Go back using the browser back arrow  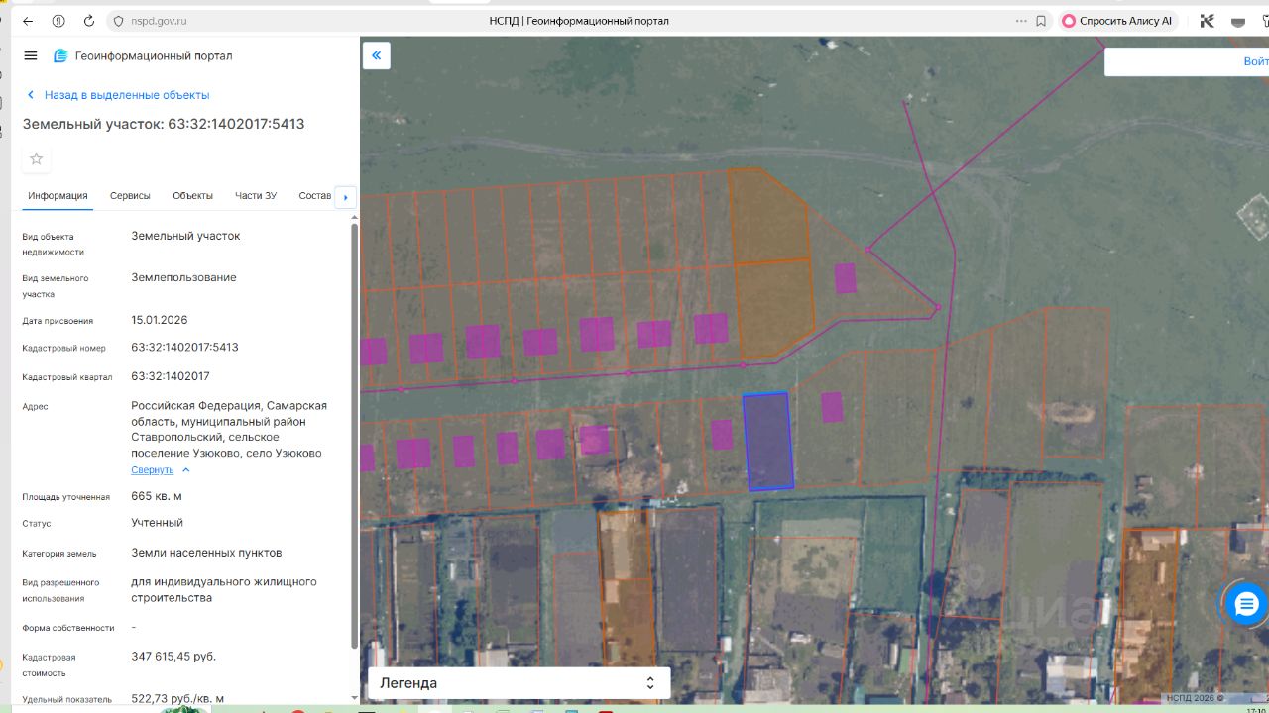pyautogui.click(x=28, y=21)
